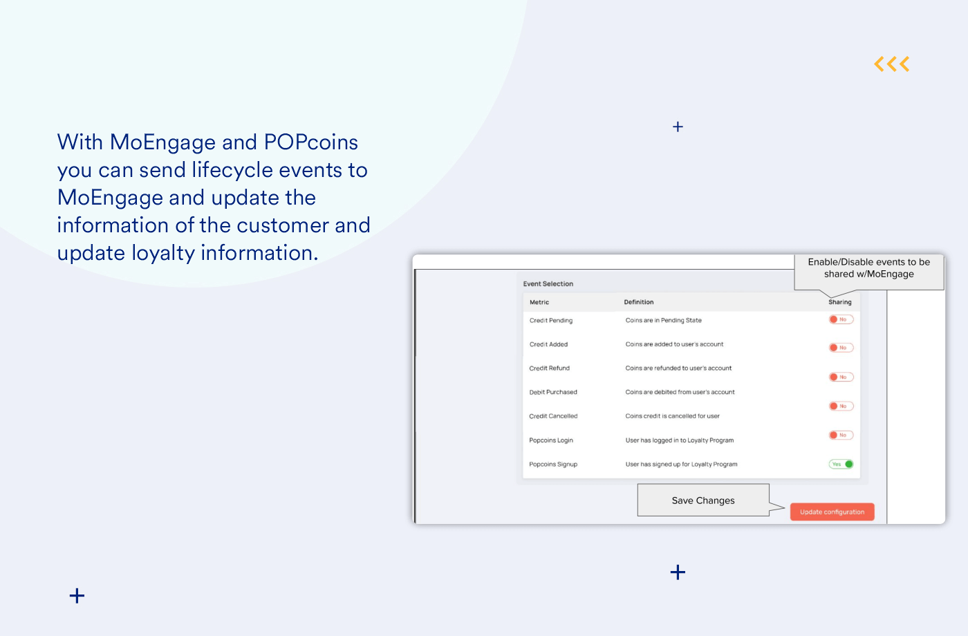Click 'Coins are in Pending State' definition

[664, 320]
